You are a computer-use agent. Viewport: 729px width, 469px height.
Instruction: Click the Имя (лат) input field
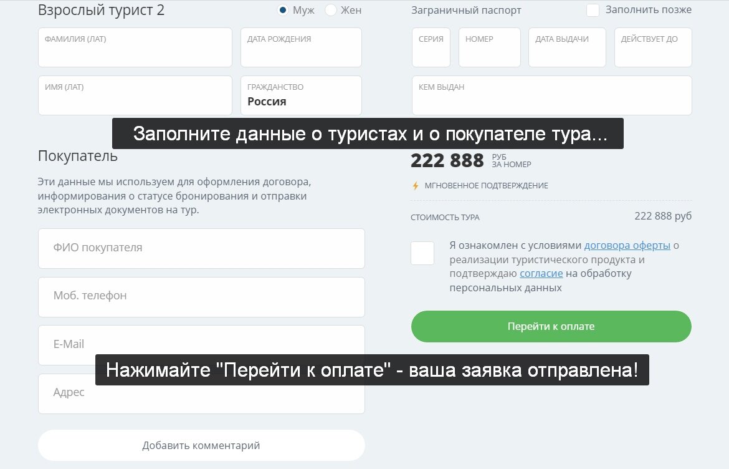135,95
